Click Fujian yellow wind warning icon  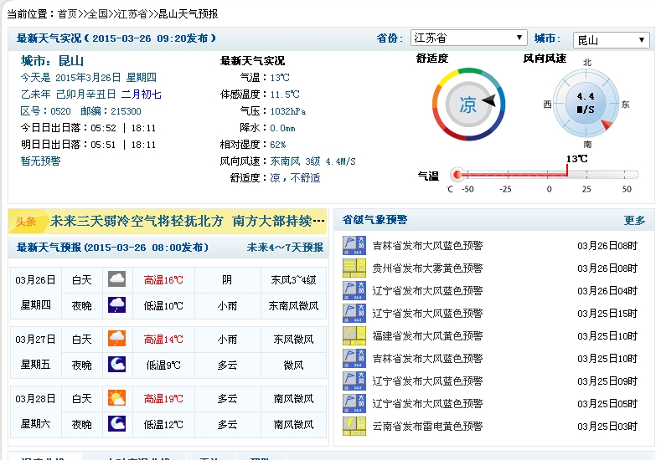[x=354, y=336]
